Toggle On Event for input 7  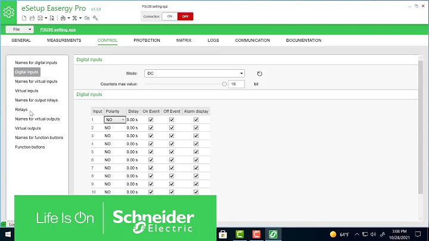[151, 168]
